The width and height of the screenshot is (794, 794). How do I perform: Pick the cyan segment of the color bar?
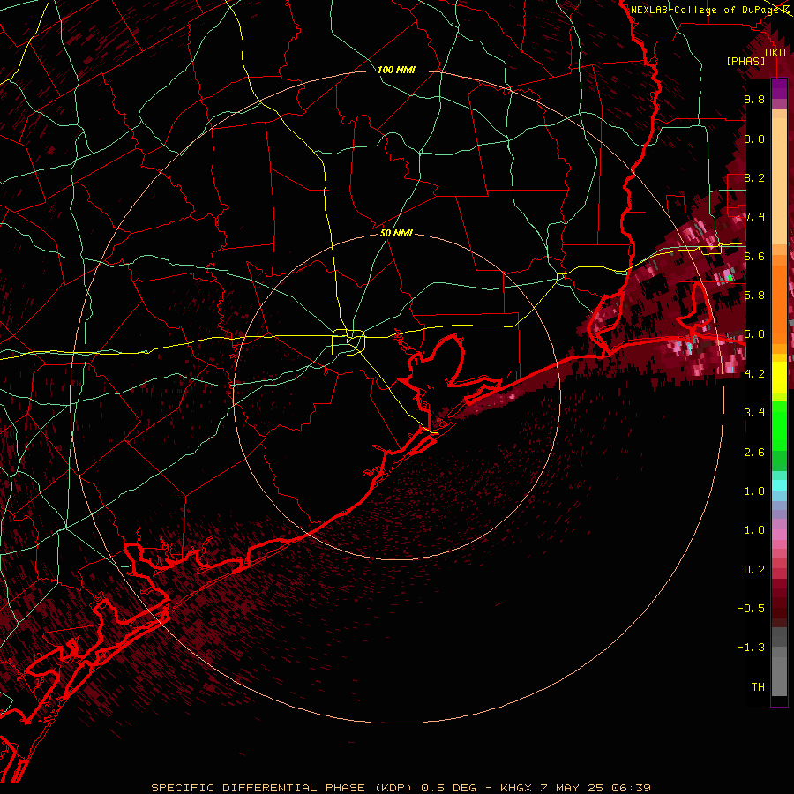point(779,484)
